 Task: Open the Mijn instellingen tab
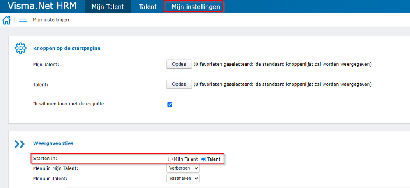[x=193, y=7]
